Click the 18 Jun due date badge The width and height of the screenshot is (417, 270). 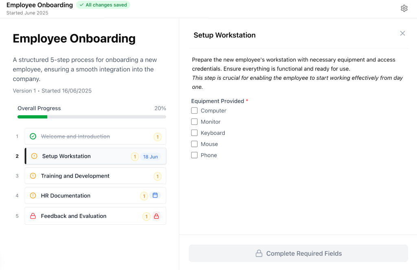150,157
